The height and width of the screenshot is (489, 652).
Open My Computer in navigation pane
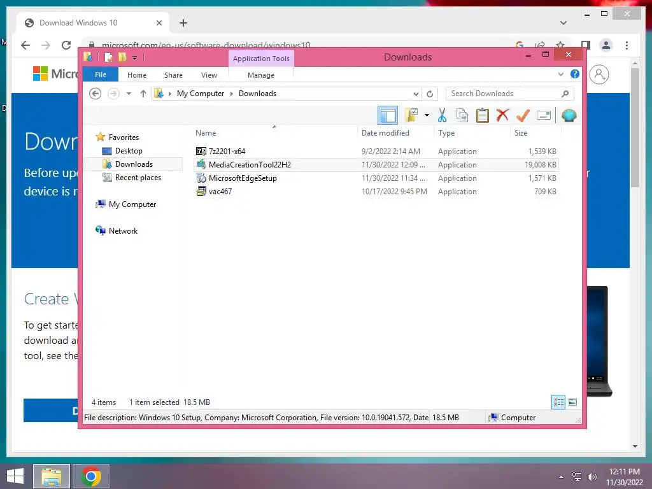(x=132, y=204)
